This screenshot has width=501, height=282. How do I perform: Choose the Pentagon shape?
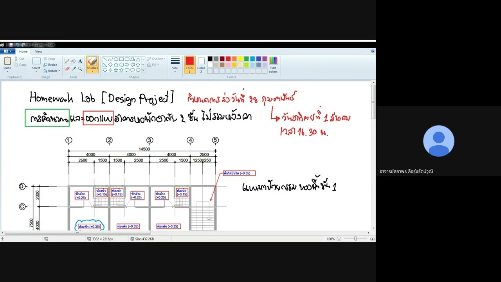pos(116,65)
